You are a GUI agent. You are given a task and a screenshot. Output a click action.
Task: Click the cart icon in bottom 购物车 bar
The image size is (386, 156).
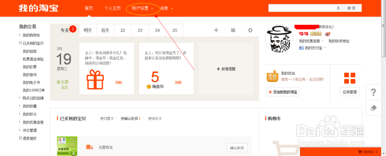pyautogui.click(x=360, y=152)
